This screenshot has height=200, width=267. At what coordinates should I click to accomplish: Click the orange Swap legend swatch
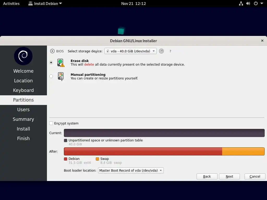coord(98,159)
